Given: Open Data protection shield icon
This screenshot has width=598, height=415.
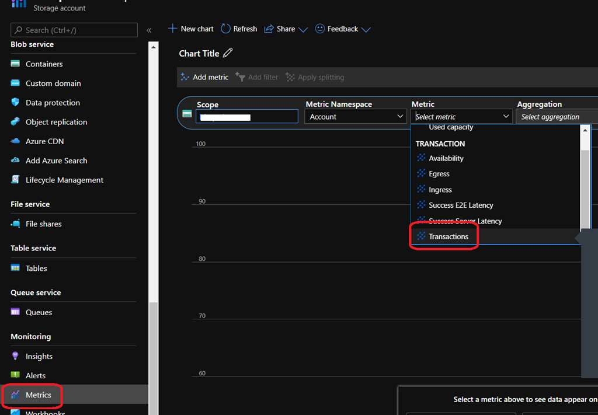Looking at the screenshot, I should tap(15, 103).
